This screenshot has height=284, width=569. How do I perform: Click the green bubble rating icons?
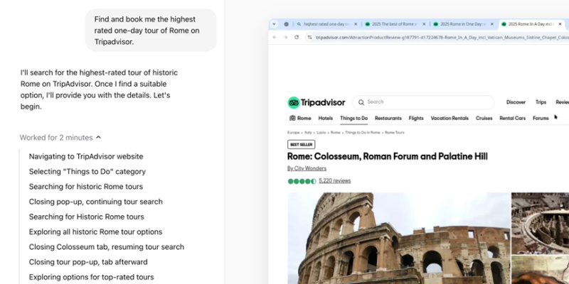coord(302,181)
